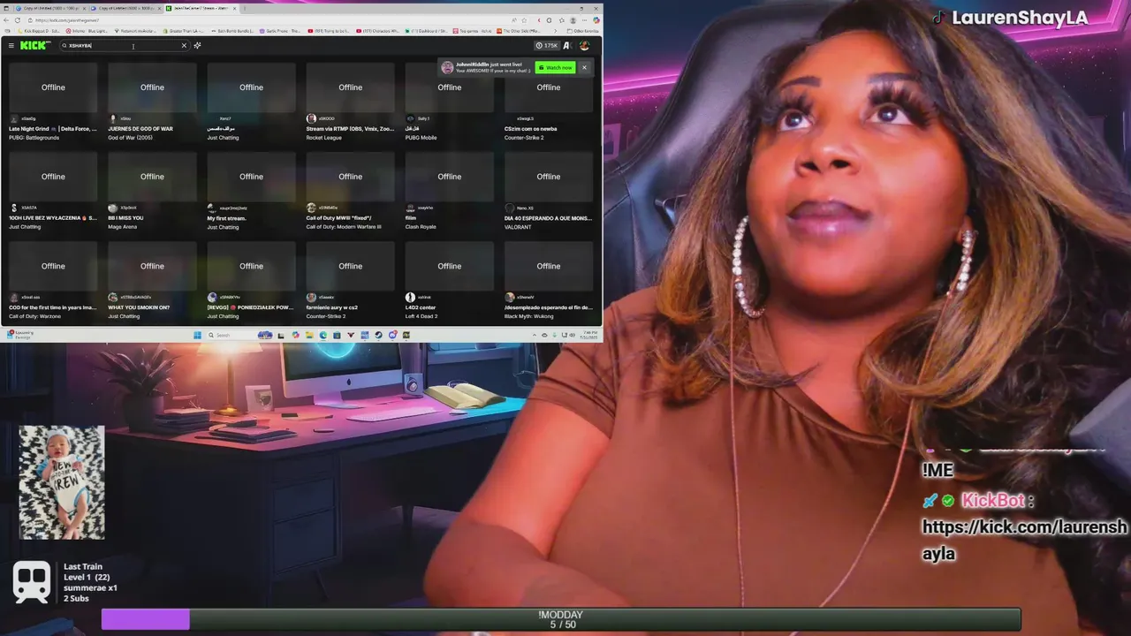Open the Call of Duty MWIII fixed stream
1131x636 pixels.
338,218
